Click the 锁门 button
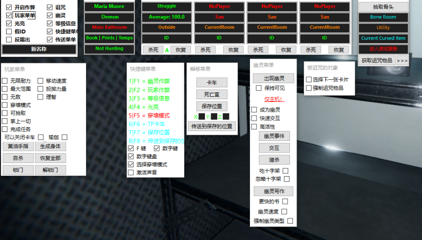This screenshot has height=240, width=422. click(x=18, y=170)
